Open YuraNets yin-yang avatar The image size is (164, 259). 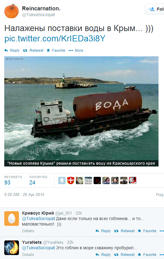12,248
